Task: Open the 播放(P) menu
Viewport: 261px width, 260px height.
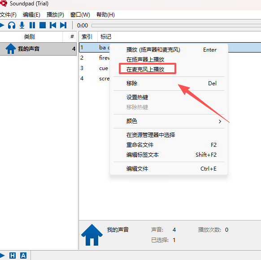Action: coord(55,15)
